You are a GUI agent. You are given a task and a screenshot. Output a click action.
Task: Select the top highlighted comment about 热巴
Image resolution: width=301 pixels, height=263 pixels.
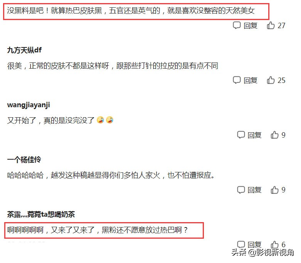pos(136,11)
